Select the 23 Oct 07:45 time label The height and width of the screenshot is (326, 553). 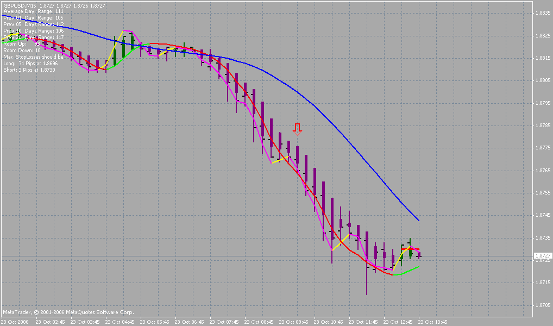pos(224,322)
